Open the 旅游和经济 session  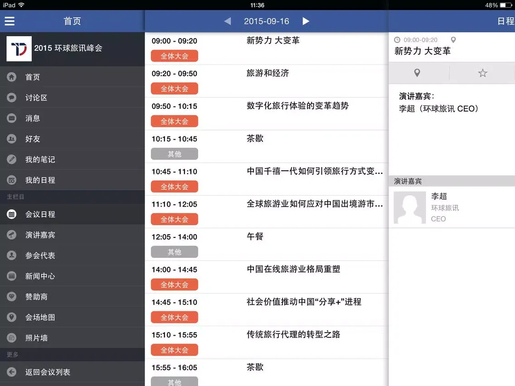(x=267, y=81)
